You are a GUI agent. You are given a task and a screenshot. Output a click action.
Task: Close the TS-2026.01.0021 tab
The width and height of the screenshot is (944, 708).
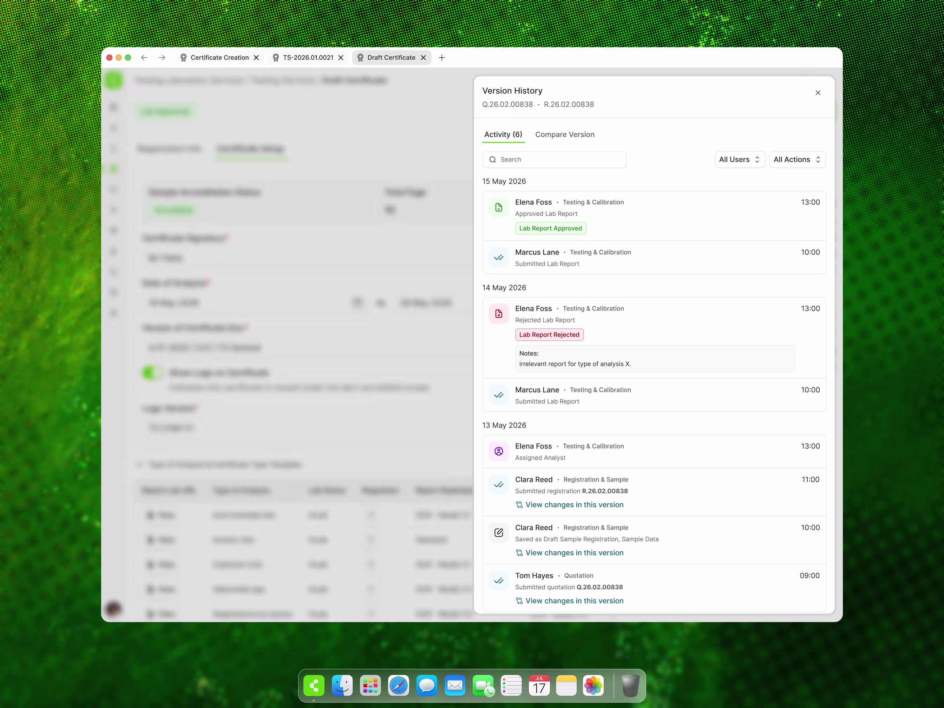click(341, 58)
